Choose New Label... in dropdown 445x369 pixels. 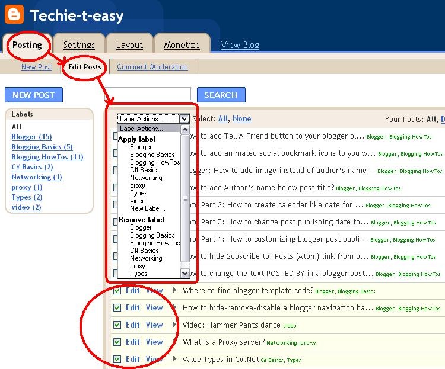coord(148,208)
